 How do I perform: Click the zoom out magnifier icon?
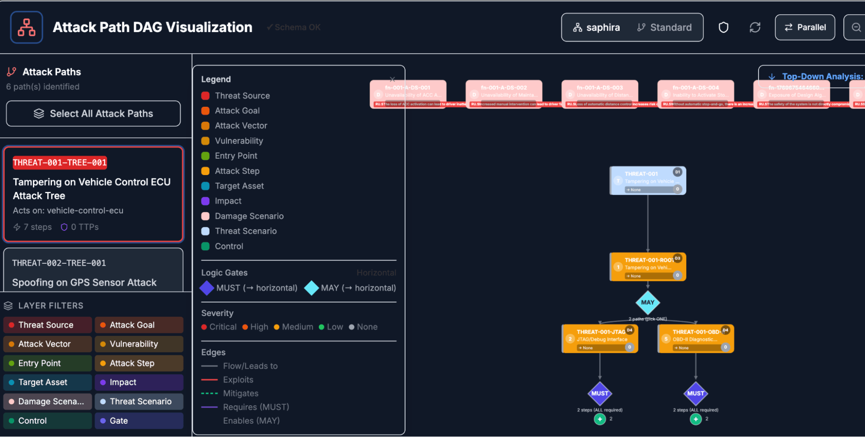click(x=855, y=28)
